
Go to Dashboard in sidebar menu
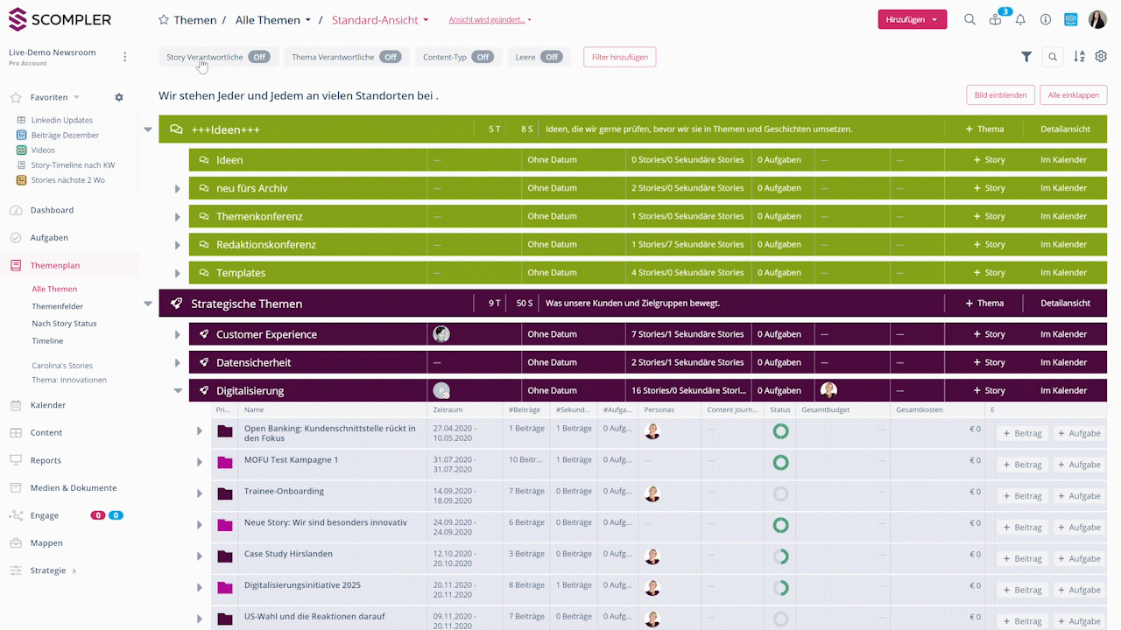52,210
